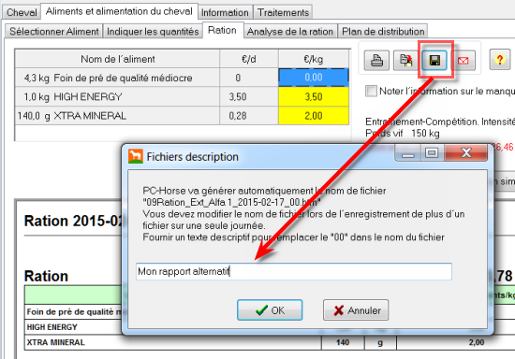Tick the 'Noter l'information sur le manque' checkbox
515x359 pixels.
371,91
